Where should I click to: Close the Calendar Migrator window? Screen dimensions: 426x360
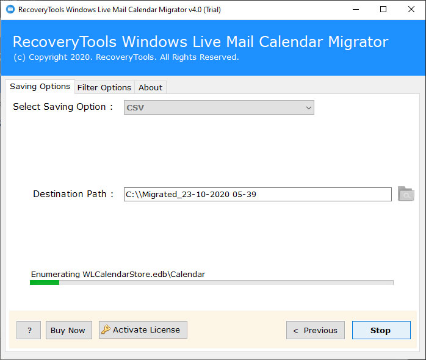point(411,10)
